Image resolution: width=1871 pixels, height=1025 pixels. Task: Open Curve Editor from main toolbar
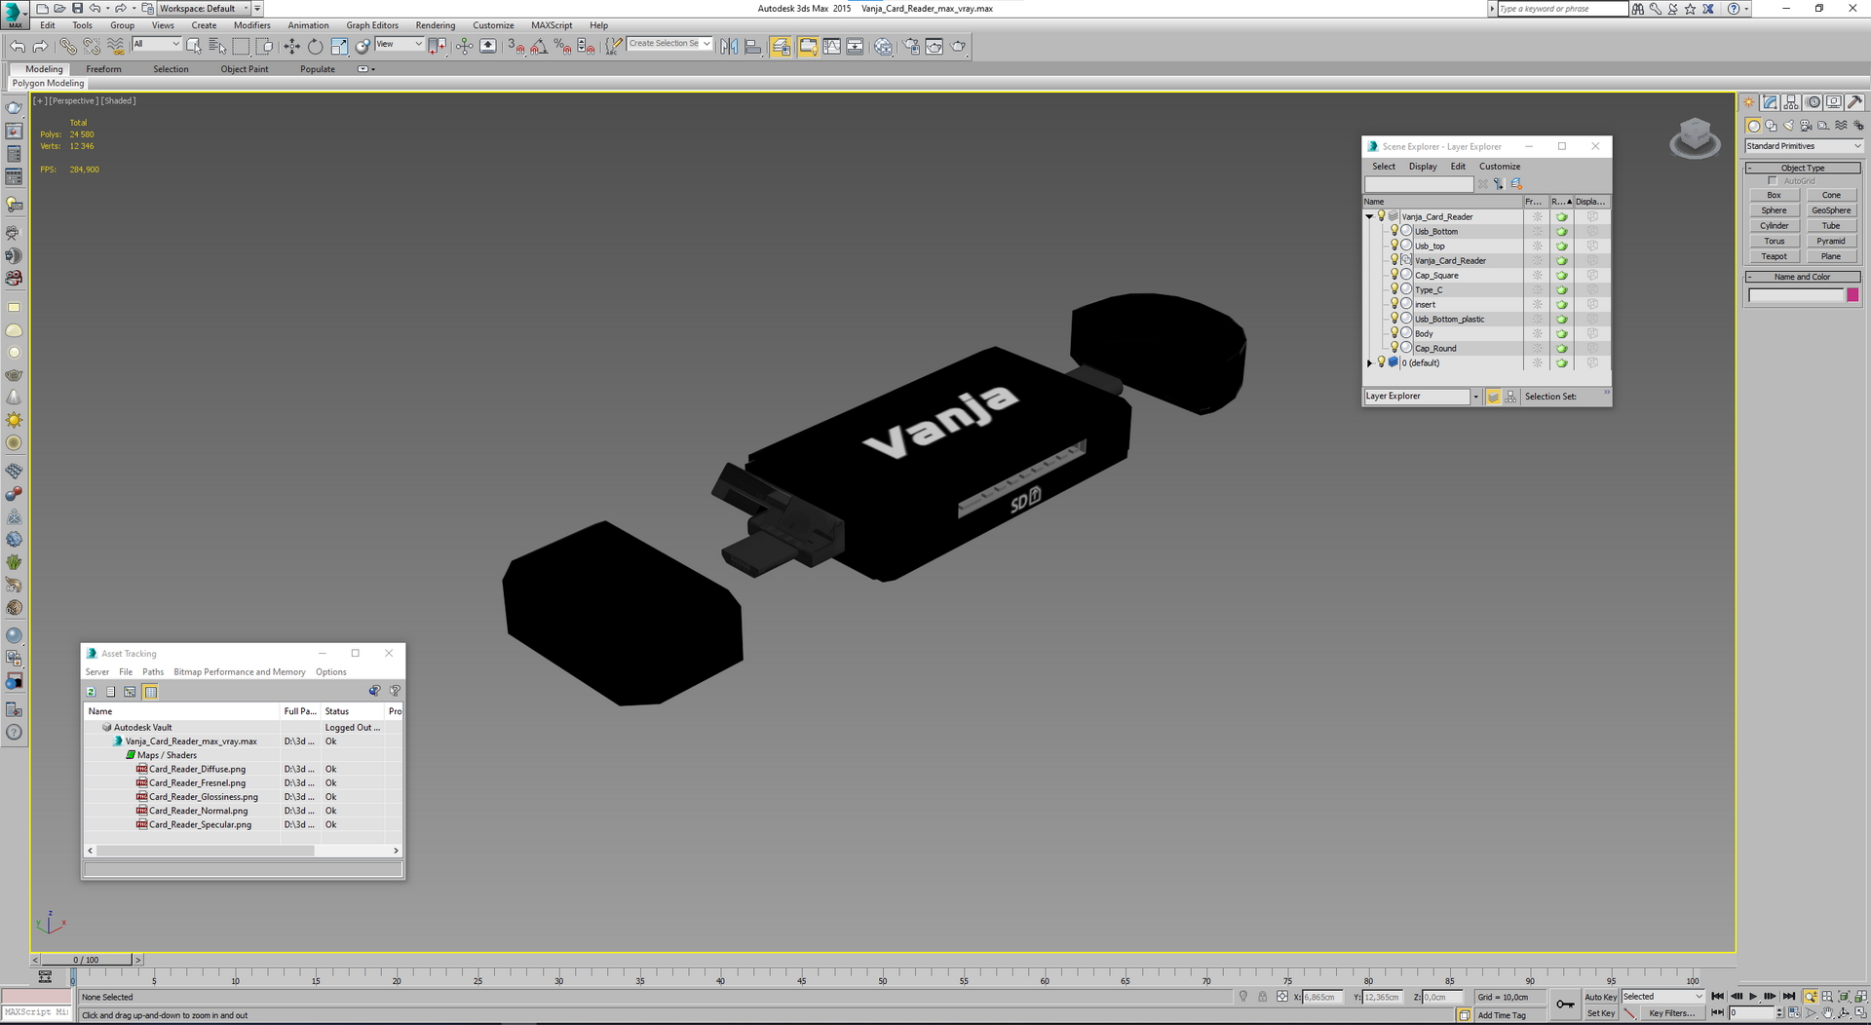tap(831, 46)
